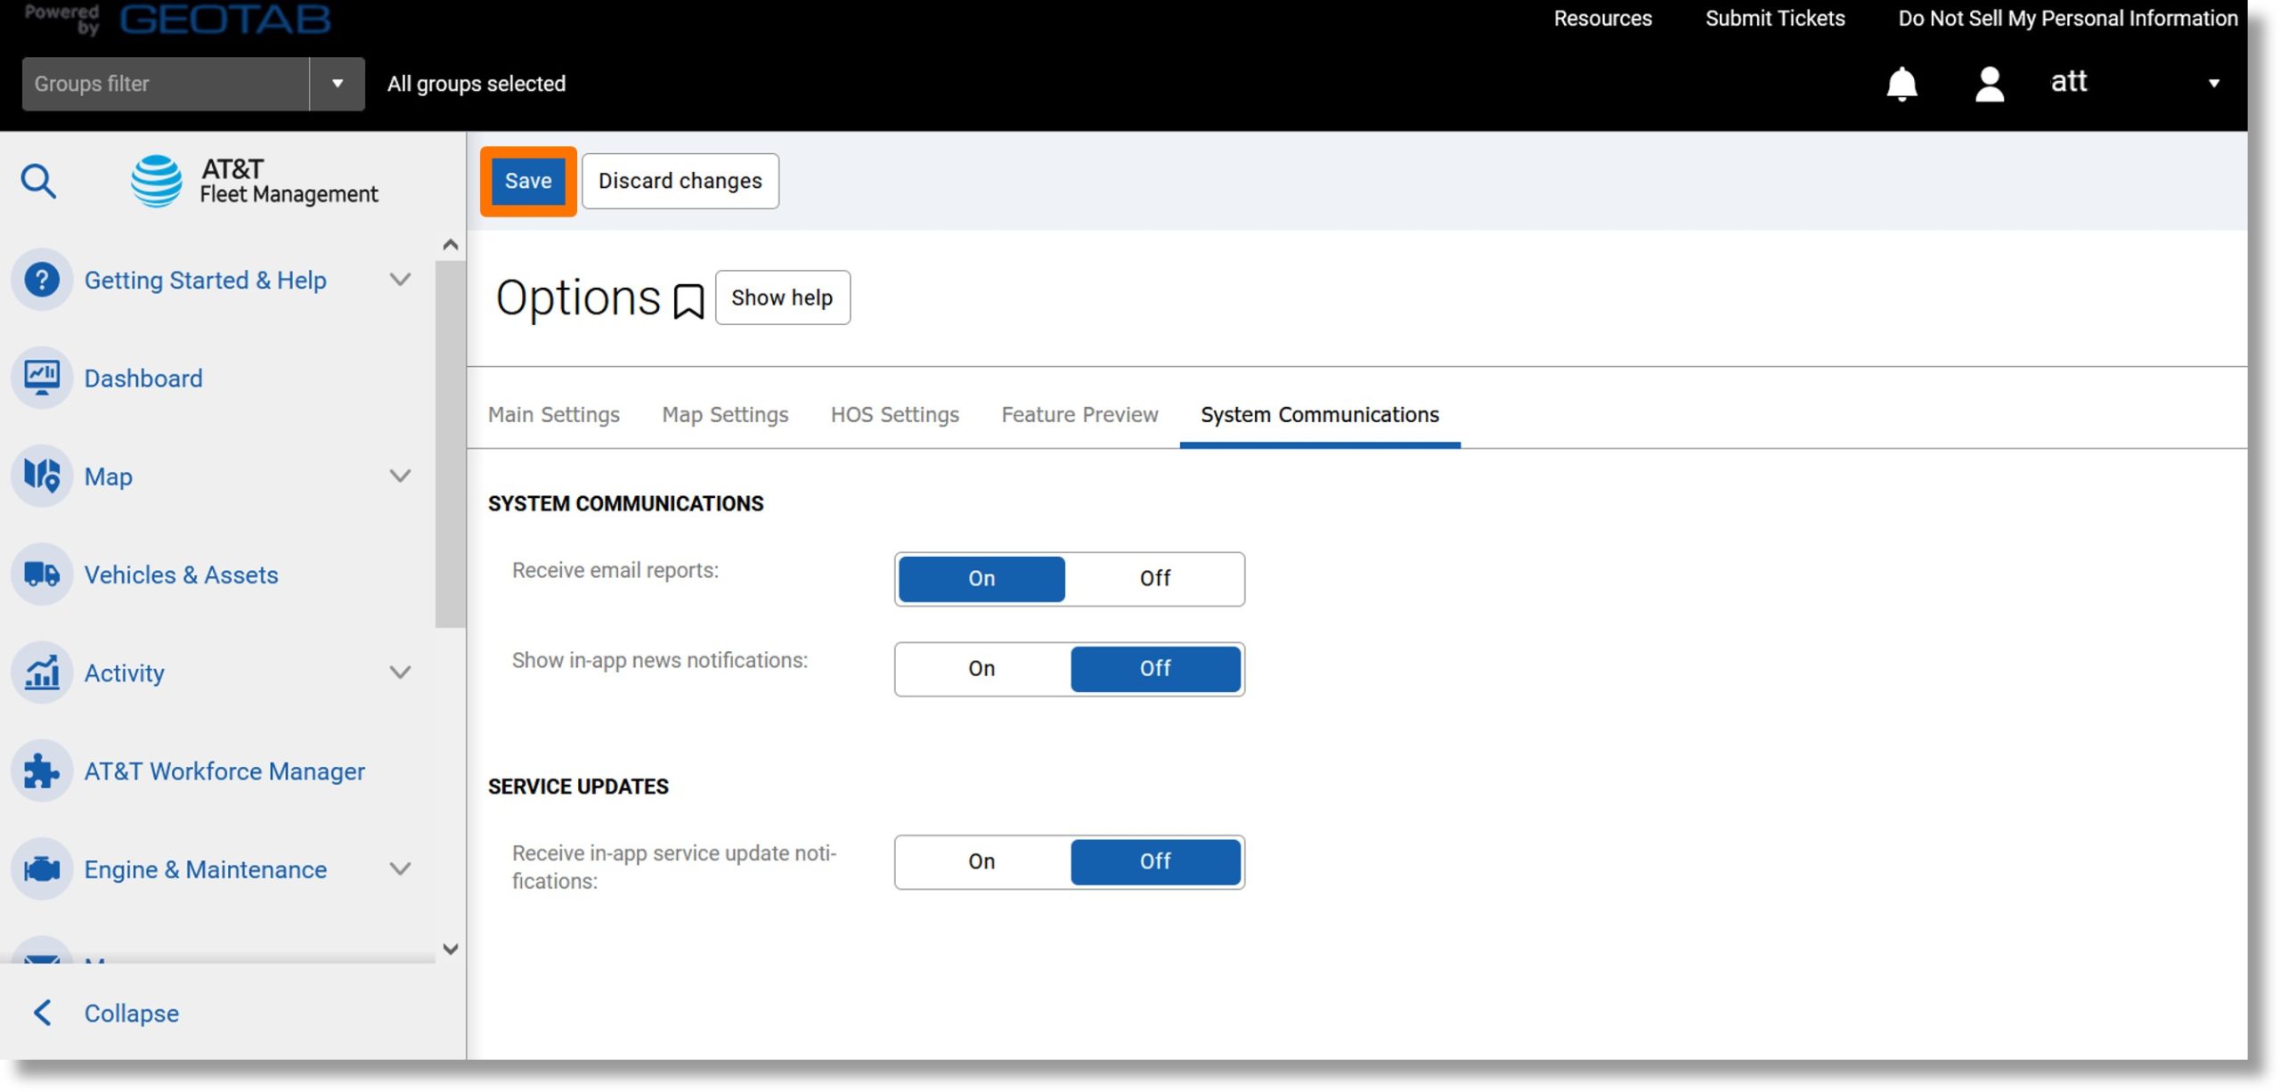
Task: Open Do Not Sell My Personal Information
Action: tap(2067, 19)
